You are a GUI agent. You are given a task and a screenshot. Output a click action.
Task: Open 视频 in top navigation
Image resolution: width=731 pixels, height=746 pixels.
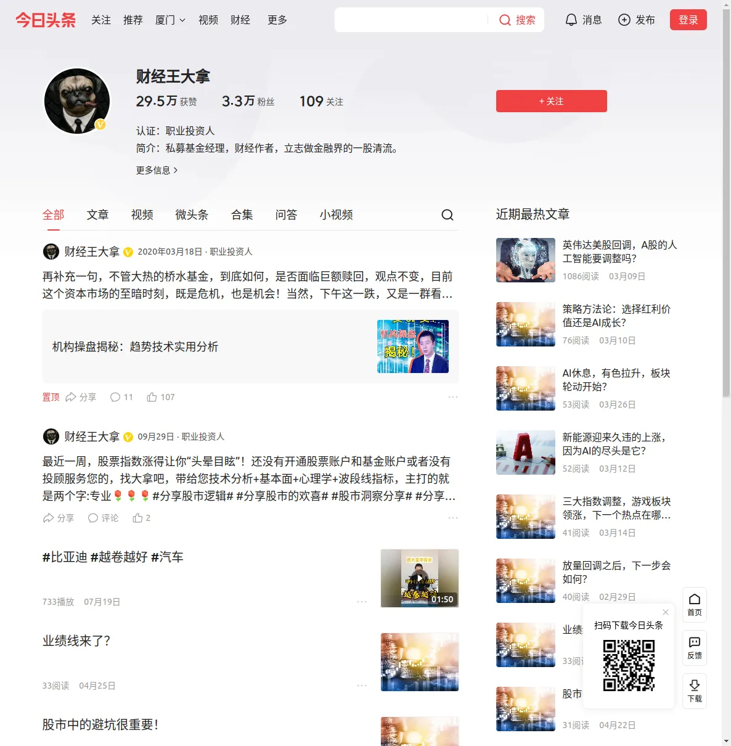(208, 20)
